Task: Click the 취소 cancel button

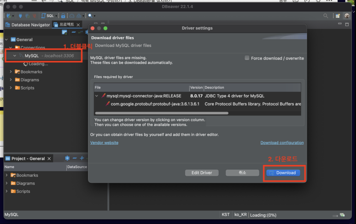Action: click(x=242, y=173)
